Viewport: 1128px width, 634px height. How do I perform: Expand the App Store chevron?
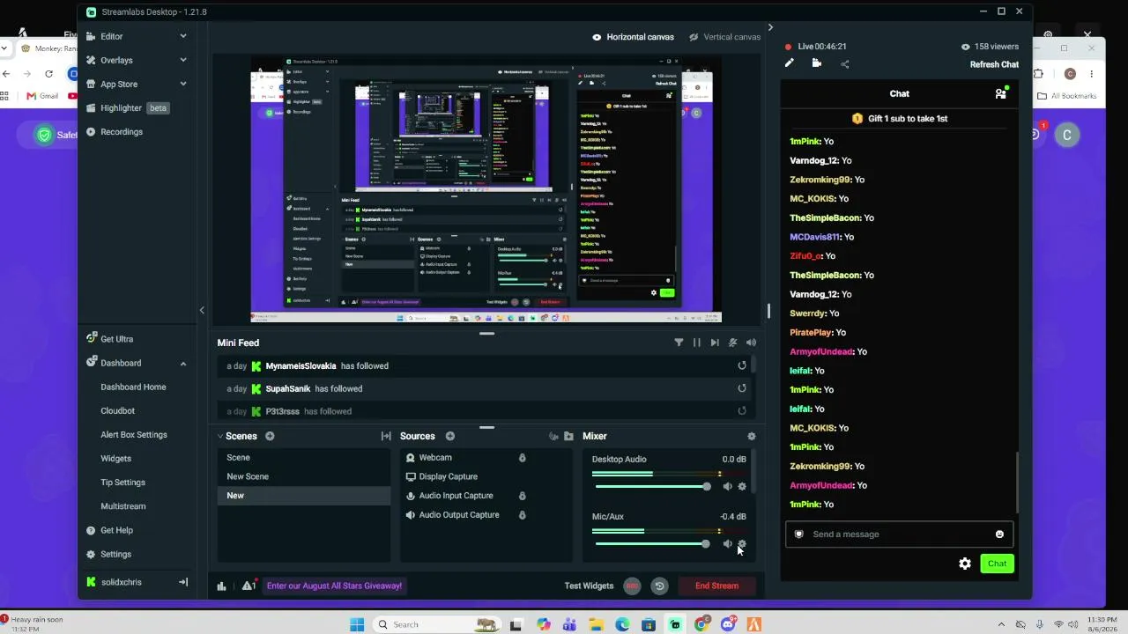point(183,84)
